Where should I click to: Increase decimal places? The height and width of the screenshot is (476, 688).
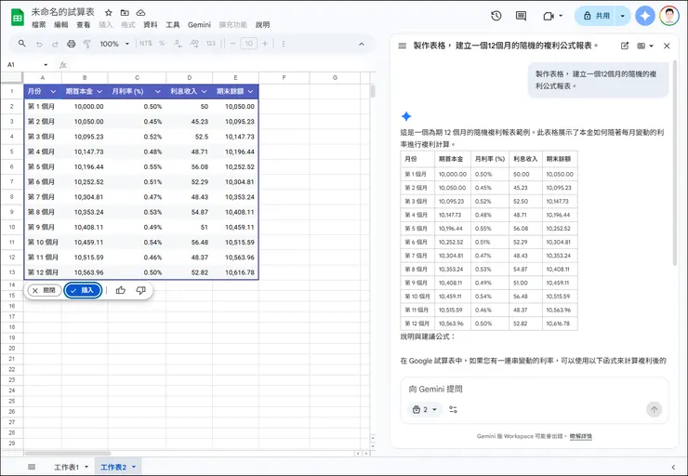tap(194, 44)
